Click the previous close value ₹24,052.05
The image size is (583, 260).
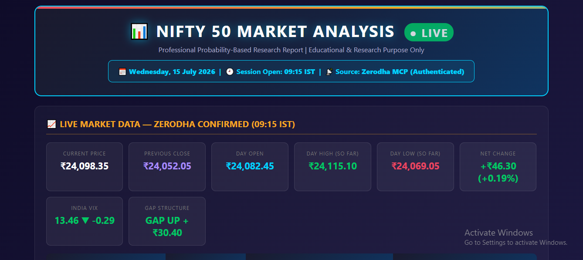167,166
